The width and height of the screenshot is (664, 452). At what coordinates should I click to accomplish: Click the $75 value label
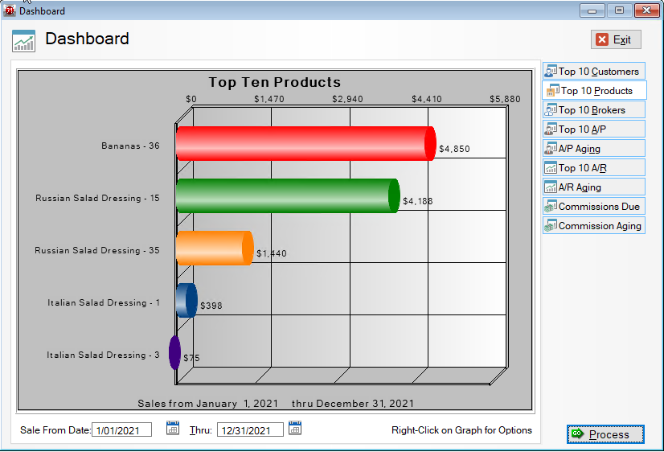(x=192, y=358)
